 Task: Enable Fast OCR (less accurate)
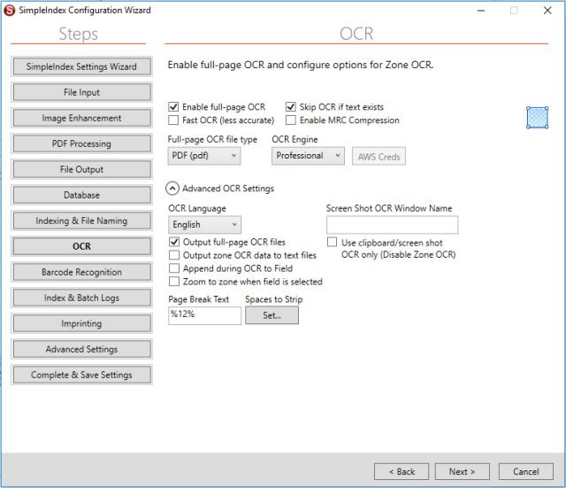(x=174, y=120)
